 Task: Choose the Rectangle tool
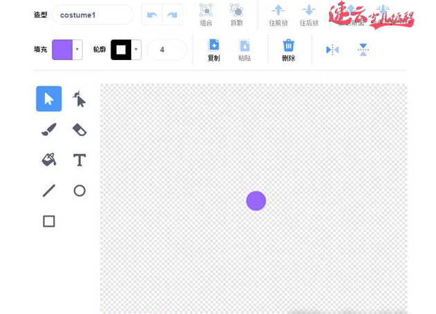click(49, 221)
